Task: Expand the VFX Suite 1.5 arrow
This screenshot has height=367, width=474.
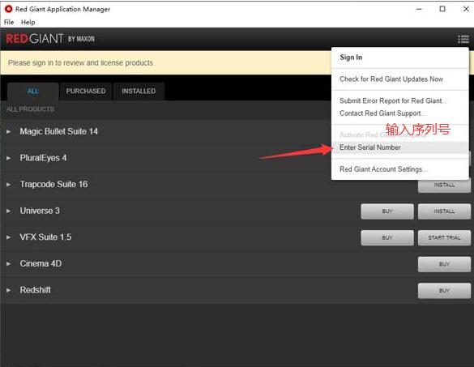Action: tap(8, 237)
